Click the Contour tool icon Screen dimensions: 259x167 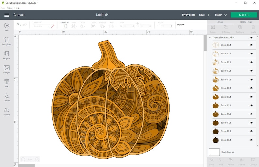click(x=253, y=160)
